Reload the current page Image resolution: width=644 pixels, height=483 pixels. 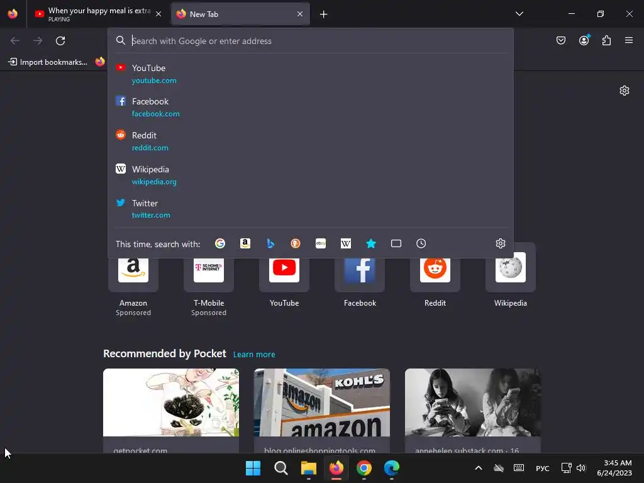click(60, 41)
